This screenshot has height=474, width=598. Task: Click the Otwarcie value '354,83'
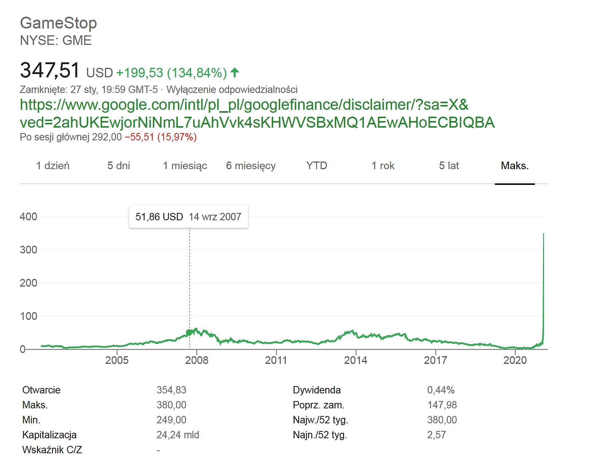[171, 390]
